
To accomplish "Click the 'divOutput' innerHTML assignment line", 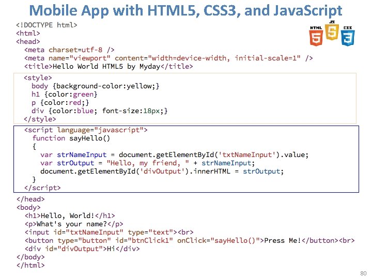I will click(x=162, y=172).
